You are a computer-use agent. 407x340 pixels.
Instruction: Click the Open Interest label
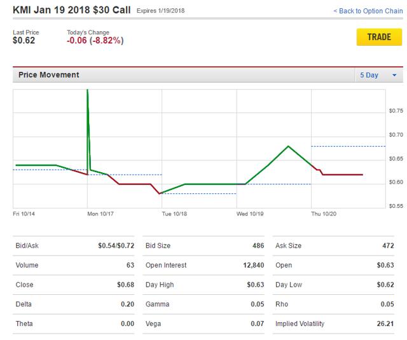pos(166,265)
